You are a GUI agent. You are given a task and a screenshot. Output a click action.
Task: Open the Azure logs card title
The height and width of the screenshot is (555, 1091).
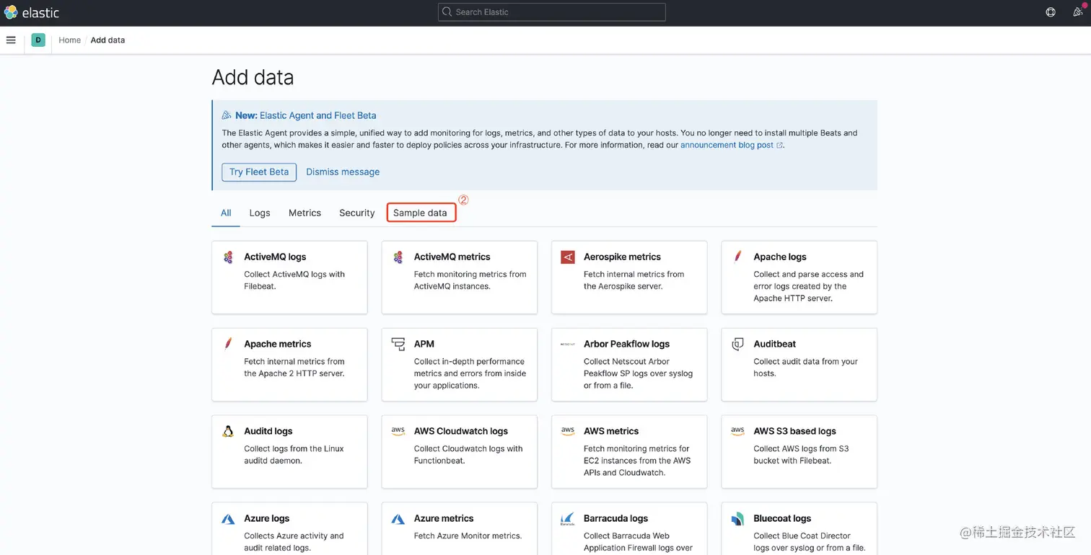click(x=267, y=518)
